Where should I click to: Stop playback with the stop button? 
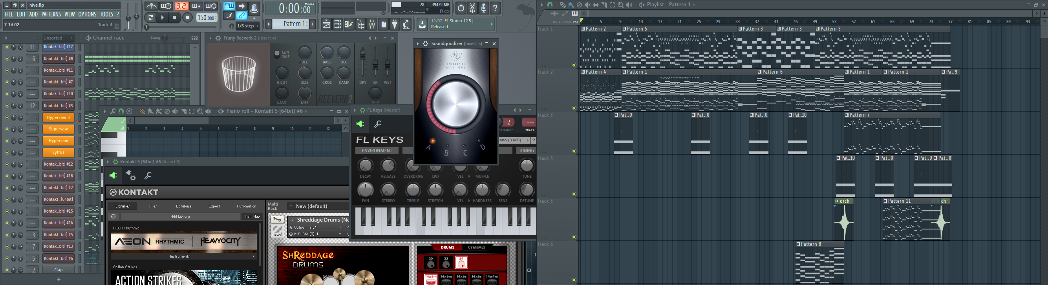pyautogui.click(x=175, y=18)
